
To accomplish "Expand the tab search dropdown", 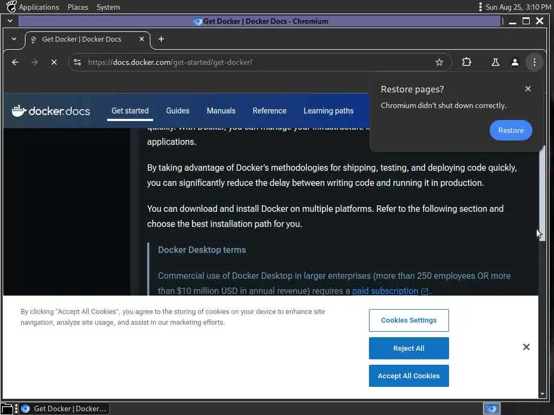I will pos(14,39).
